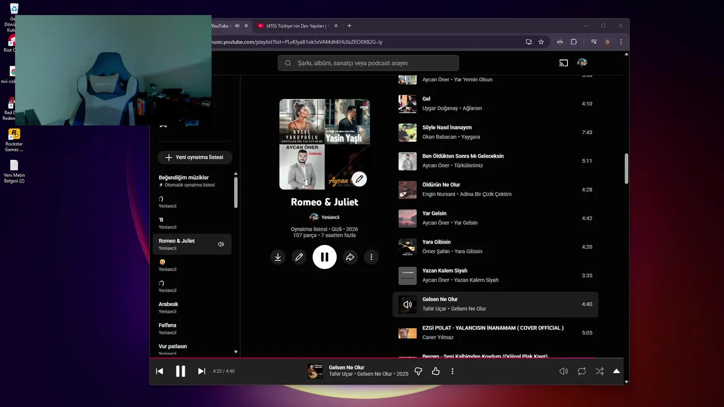Open more options menu in player bar
The image size is (724, 407).
(453, 371)
